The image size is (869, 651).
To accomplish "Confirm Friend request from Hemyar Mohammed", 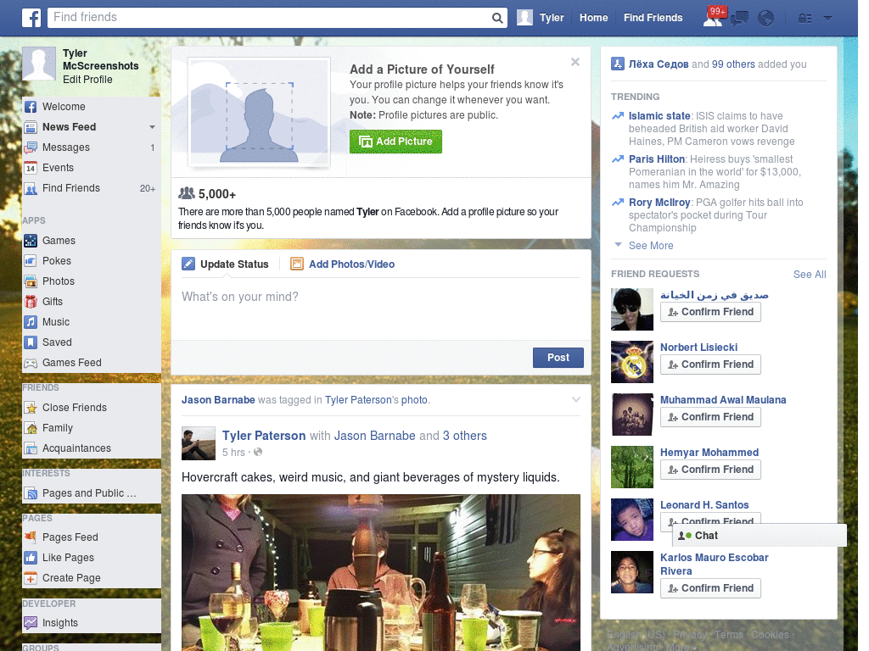I will click(x=710, y=470).
